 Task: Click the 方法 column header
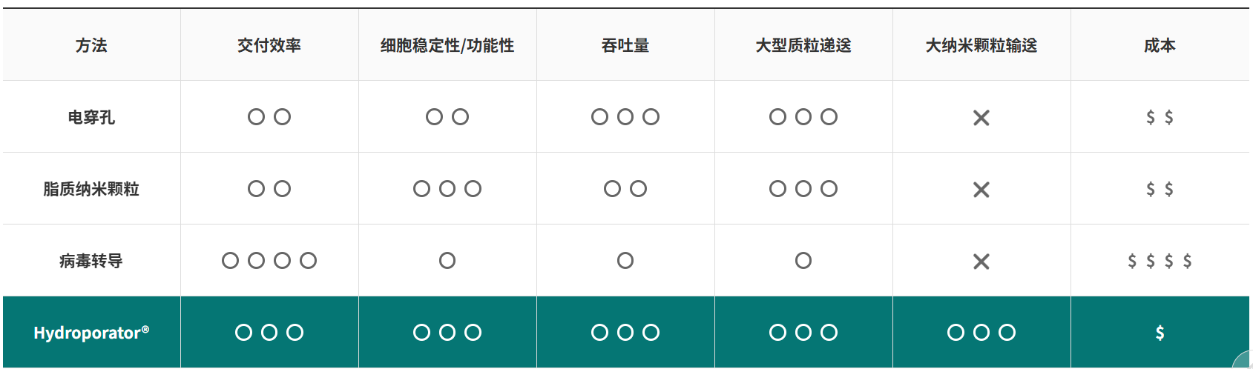tap(91, 45)
